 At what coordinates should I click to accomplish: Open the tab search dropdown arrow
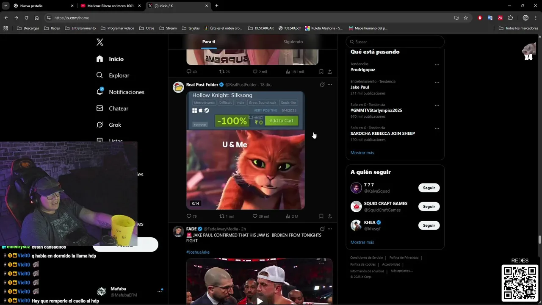(x=5, y=6)
